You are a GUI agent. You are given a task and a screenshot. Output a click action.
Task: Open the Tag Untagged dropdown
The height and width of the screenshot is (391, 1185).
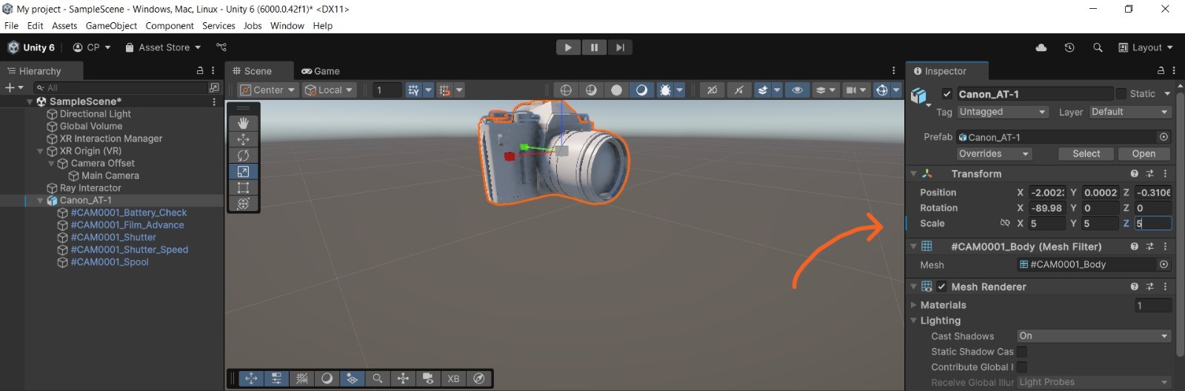(x=1002, y=112)
